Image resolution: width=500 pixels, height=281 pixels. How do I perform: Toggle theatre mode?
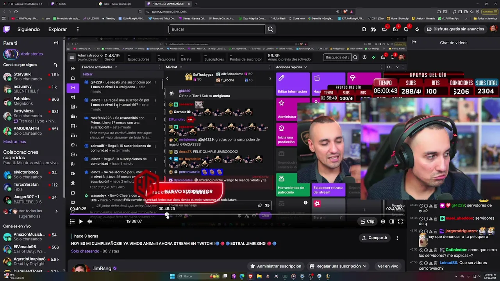(391, 222)
